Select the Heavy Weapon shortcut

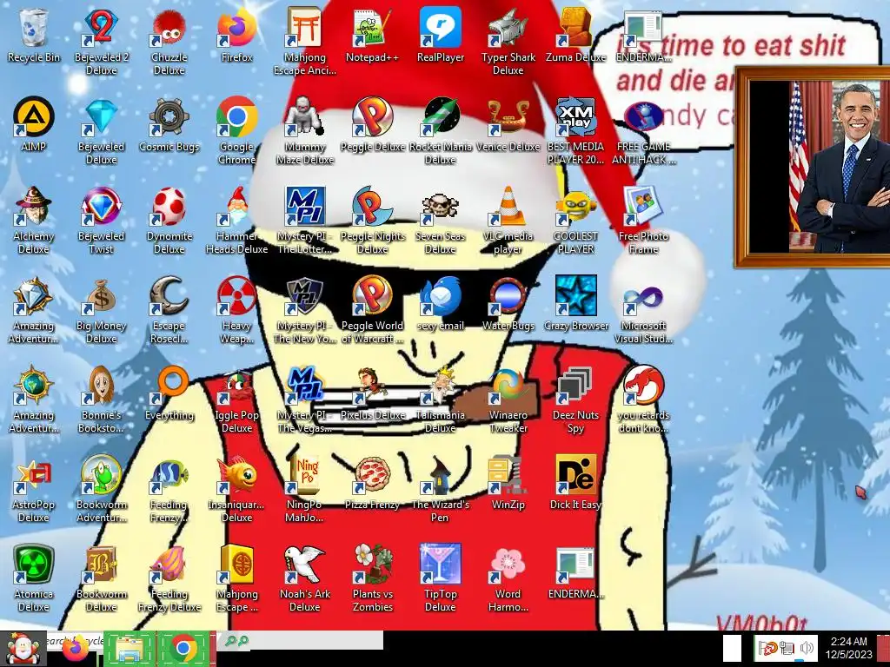(236, 311)
